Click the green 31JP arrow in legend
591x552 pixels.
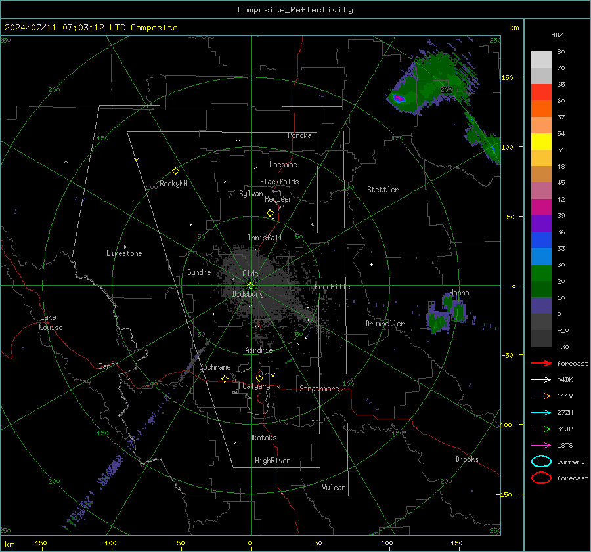coord(541,429)
